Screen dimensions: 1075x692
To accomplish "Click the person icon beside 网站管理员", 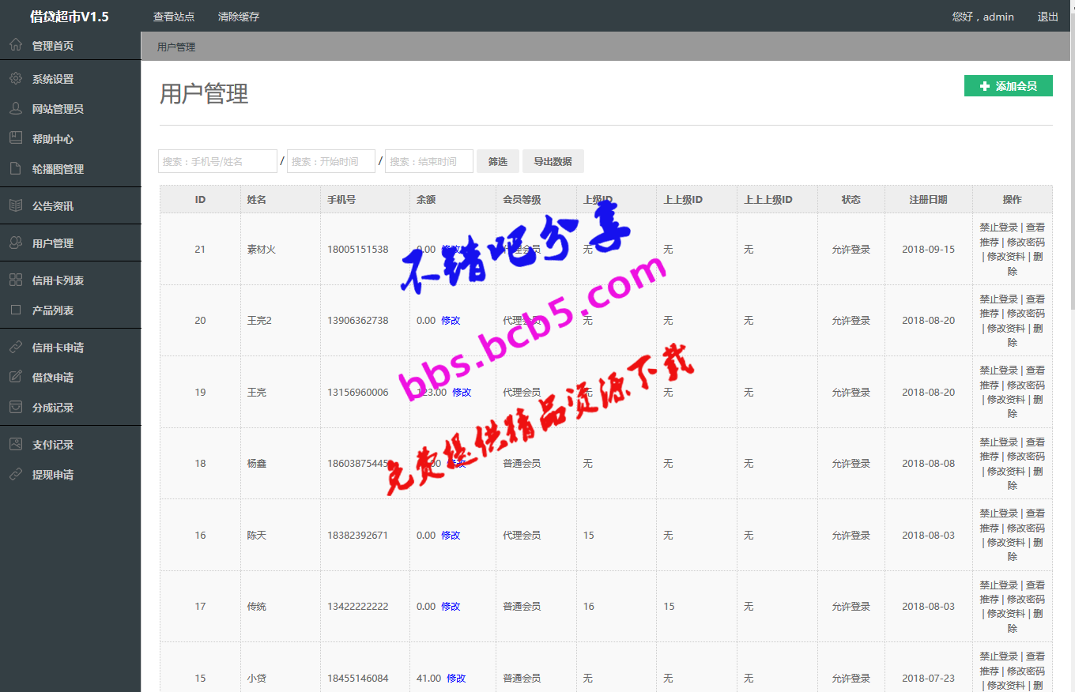I will coord(16,108).
